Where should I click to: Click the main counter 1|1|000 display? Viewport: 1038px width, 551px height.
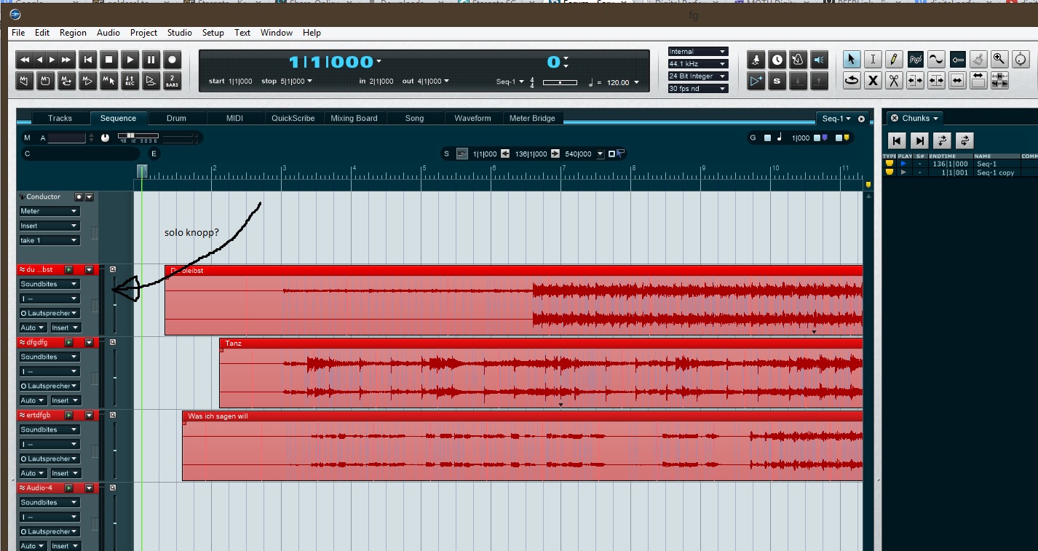(x=331, y=62)
